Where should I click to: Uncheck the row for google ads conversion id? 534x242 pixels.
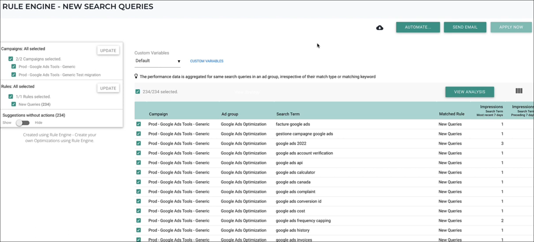138,201
